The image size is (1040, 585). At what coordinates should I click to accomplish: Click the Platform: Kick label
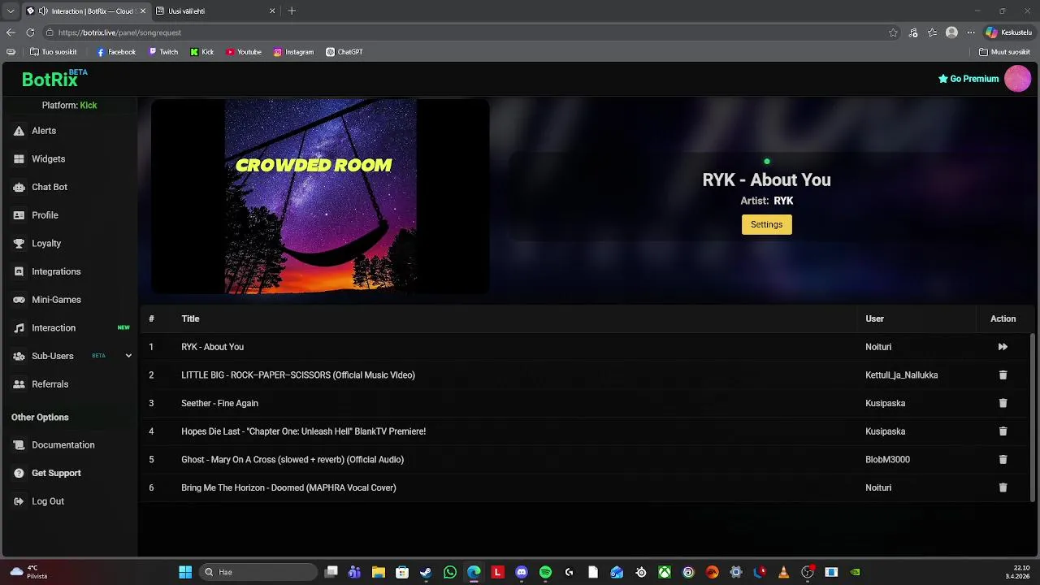69,106
